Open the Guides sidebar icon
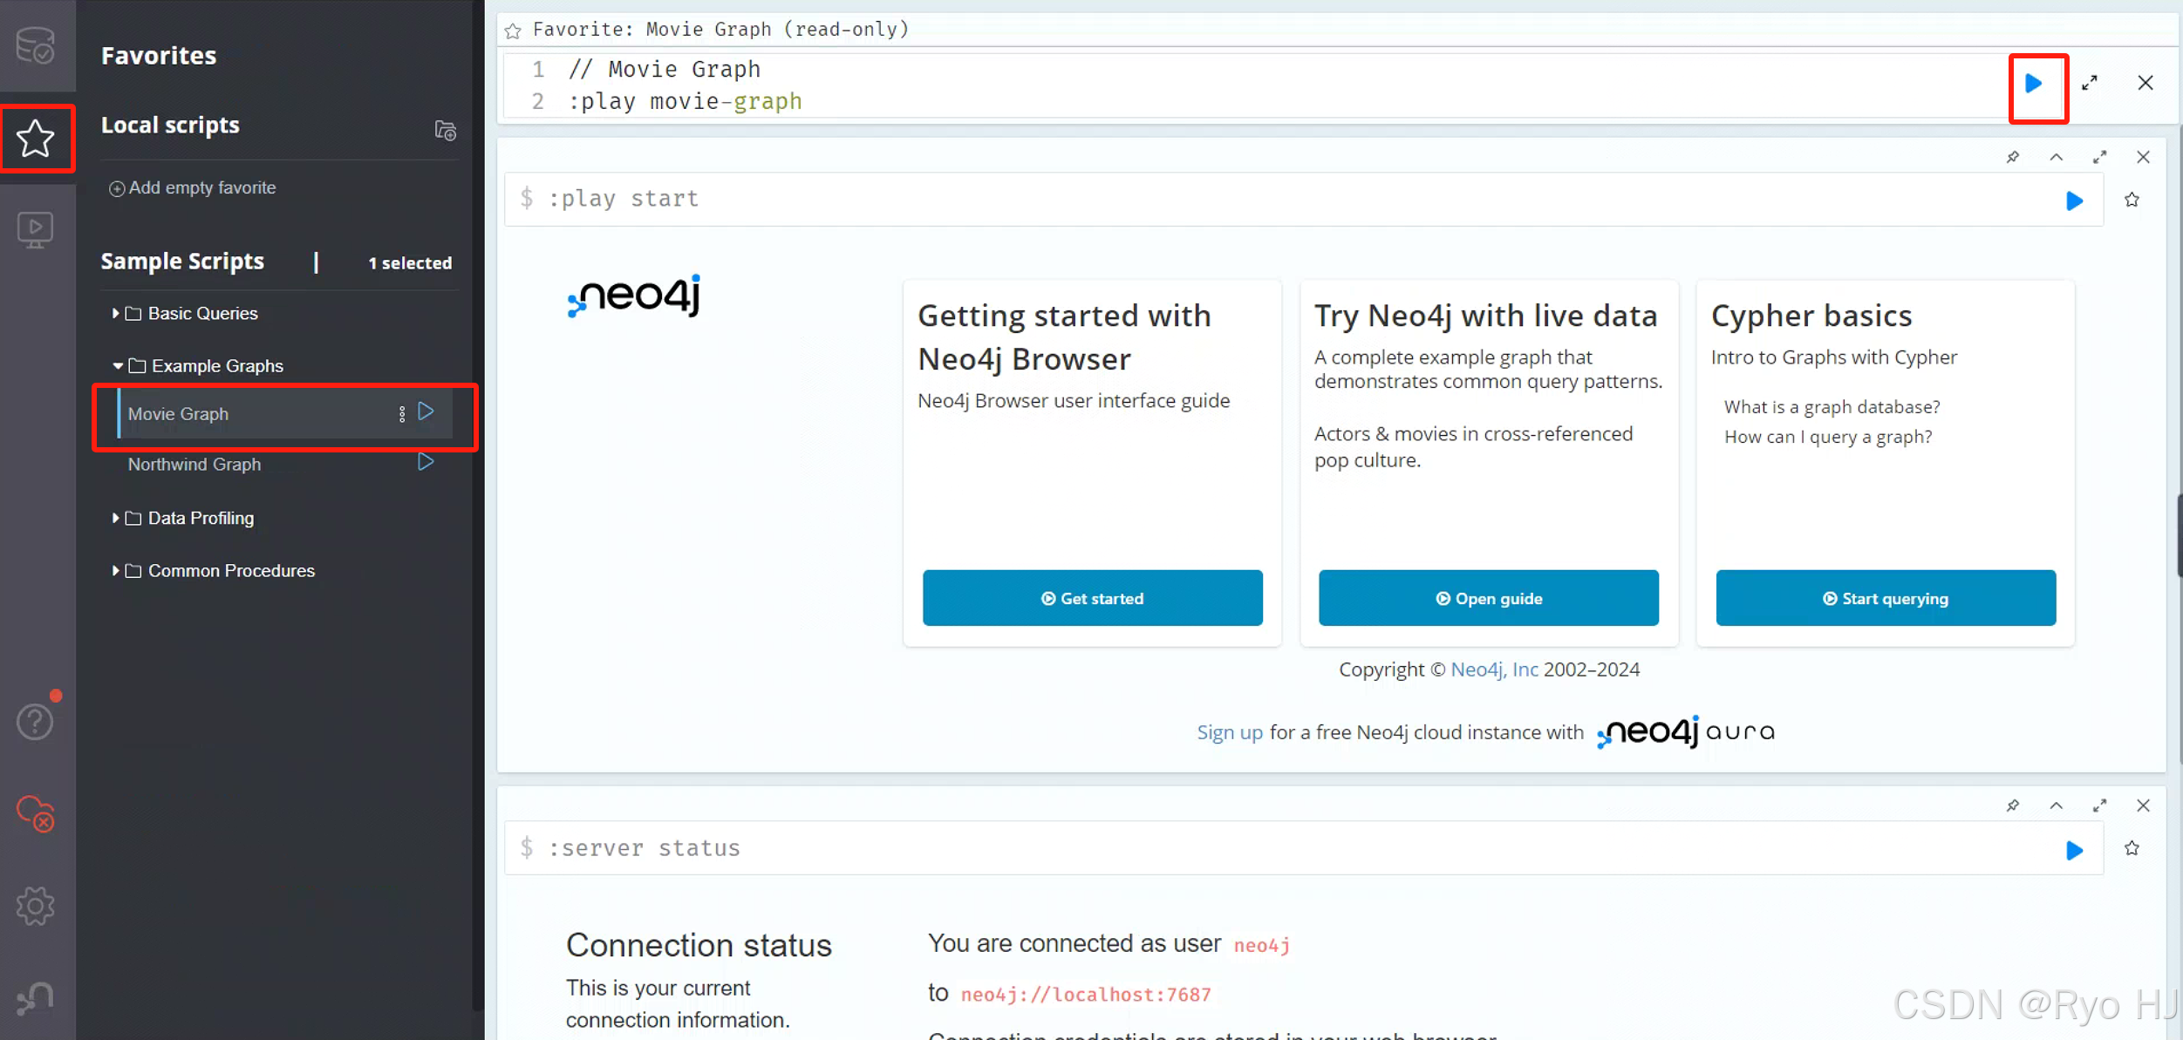This screenshot has width=2183, height=1040. 35,230
